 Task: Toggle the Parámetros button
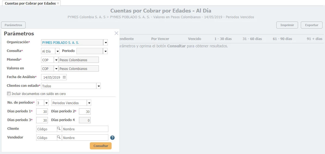(13, 25)
